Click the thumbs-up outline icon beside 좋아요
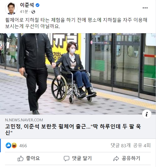This screenshot has height=167, width=156. (x=20, y=158)
